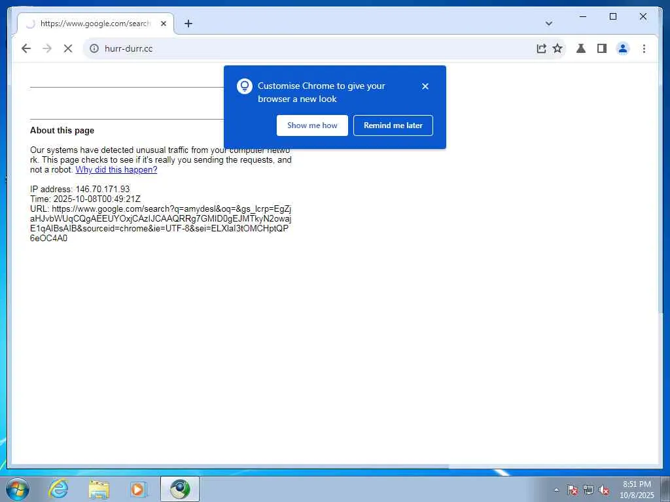
Task: Show hidden system tray icons
Action: pyautogui.click(x=556, y=490)
